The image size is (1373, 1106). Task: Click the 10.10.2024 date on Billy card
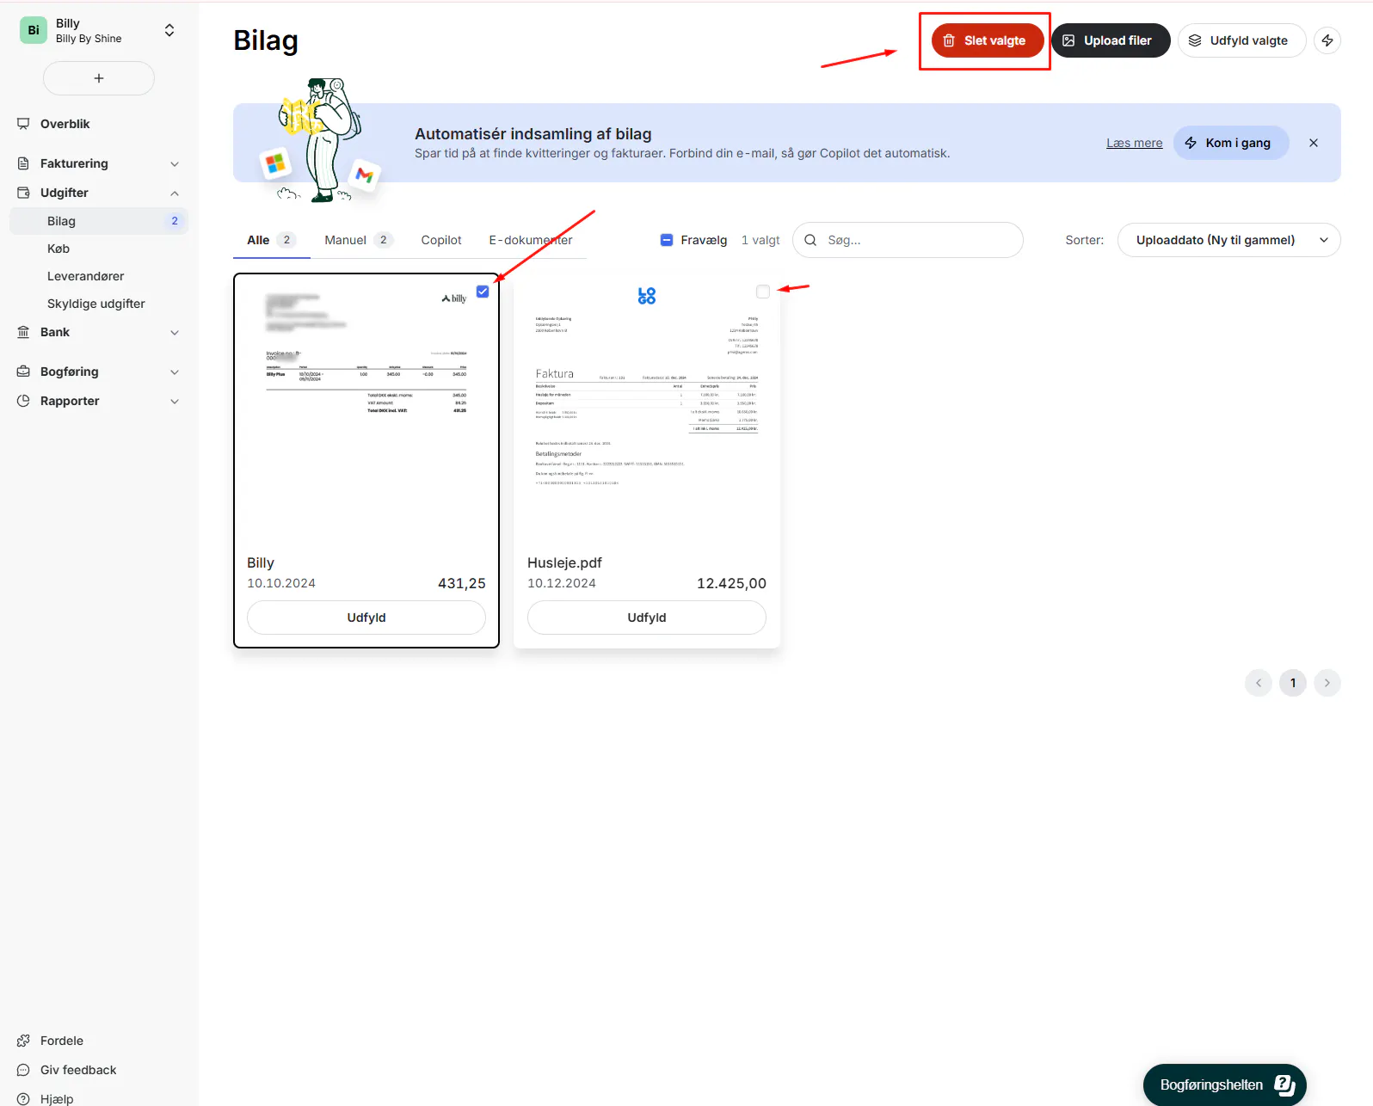(281, 583)
